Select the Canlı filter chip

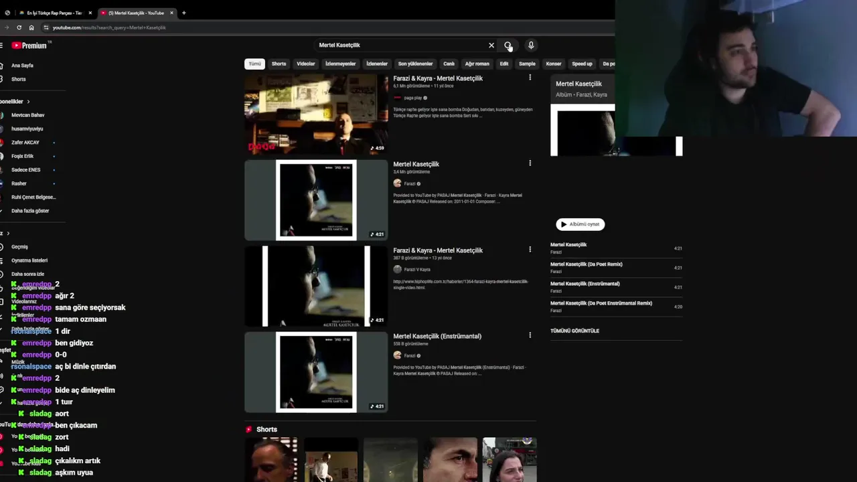[449, 64]
